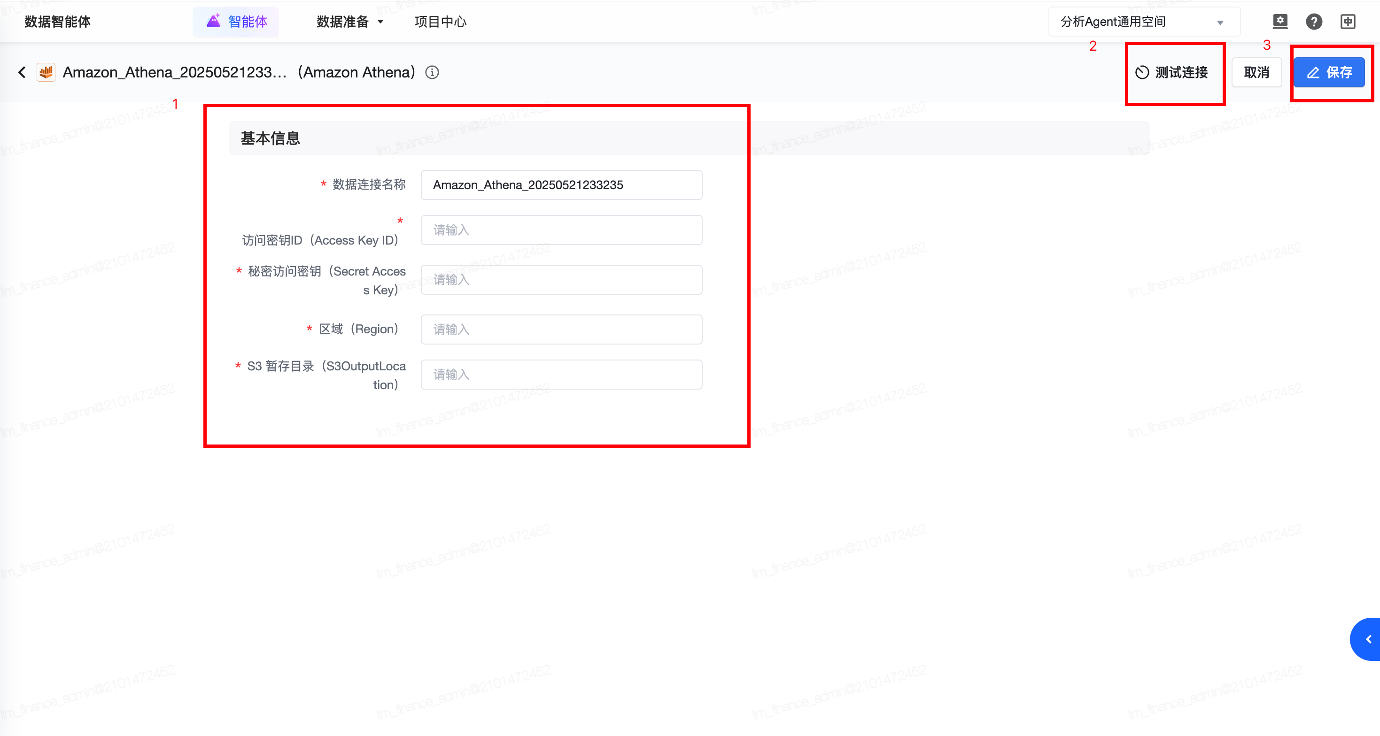Click the Amazon Athena connector logo icon
Image resolution: width=1380 pixels, height=736 pixels.
click(46, 72)
